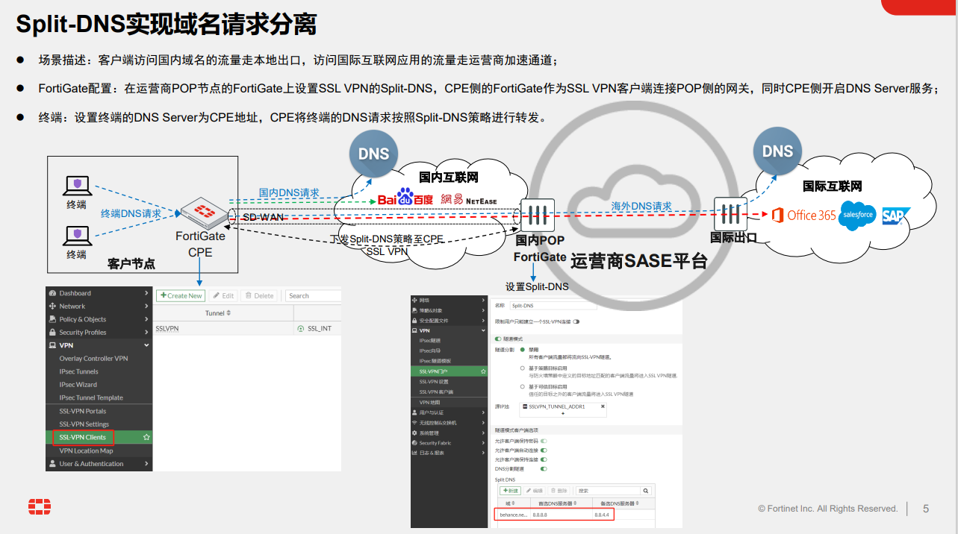Click the Split DNS search magnifier icon
958x534 pixels.
(645, 491)
